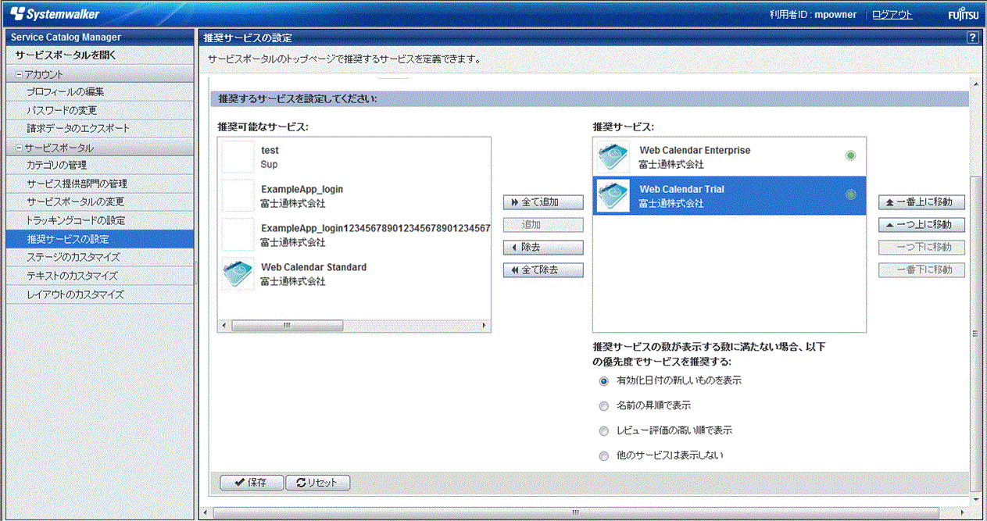Open ステージのカスタマイズ menu item
Image resolution: width=987 pixels, height=521 pixels.
click(x=100, y=257)
